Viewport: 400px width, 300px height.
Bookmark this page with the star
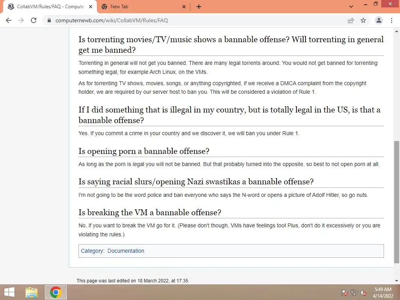(363, 20)
